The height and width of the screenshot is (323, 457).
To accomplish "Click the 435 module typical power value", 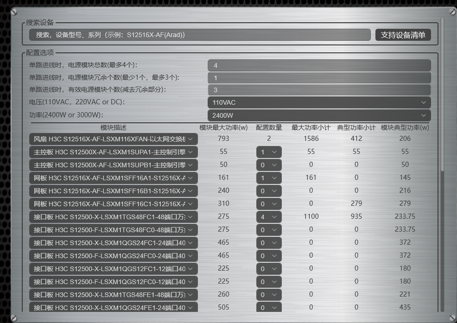I will click(x=405, y=307).
